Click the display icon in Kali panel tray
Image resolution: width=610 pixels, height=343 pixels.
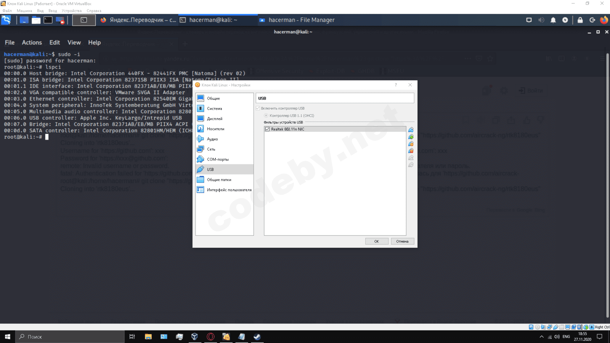(x=529, y=20)
